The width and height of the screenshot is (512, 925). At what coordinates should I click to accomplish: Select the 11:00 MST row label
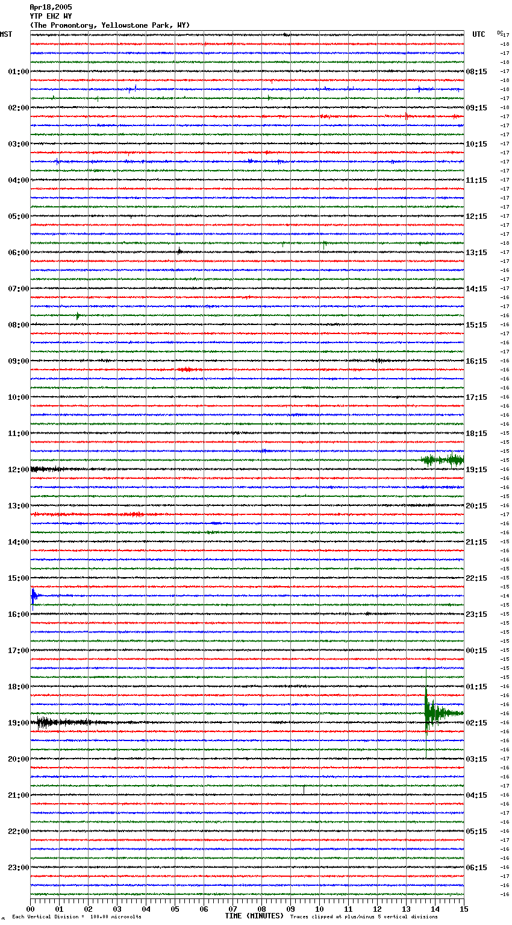[x=19, y=434]
